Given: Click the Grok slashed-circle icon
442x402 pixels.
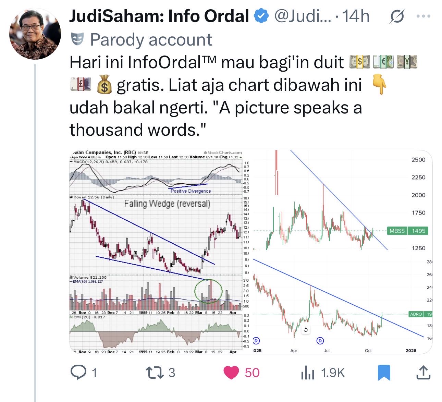Looking at the screenshot, I should (396, 16).
